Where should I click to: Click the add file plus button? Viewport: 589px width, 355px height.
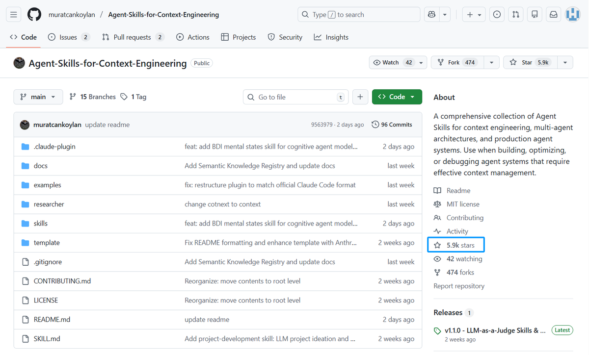(360, 97)
